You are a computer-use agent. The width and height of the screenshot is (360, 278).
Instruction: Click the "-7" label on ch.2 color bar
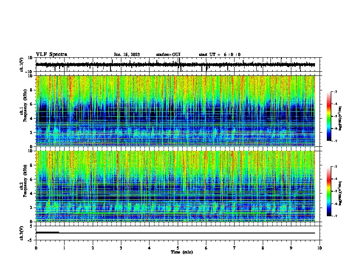[335, 216]
